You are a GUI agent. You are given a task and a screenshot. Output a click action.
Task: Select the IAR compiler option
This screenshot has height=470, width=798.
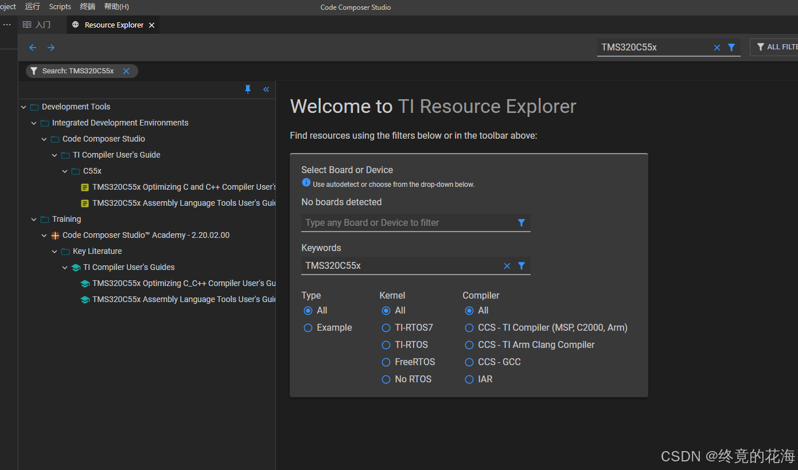coord(469,379)
